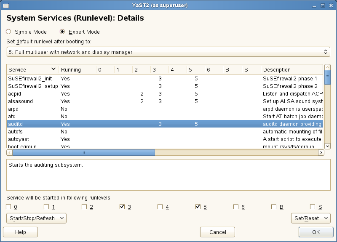Click the 'SuSEfirewall2 phase 2' description cell
The width and height of the screenshot is (337, 242).
coord(290,86)
